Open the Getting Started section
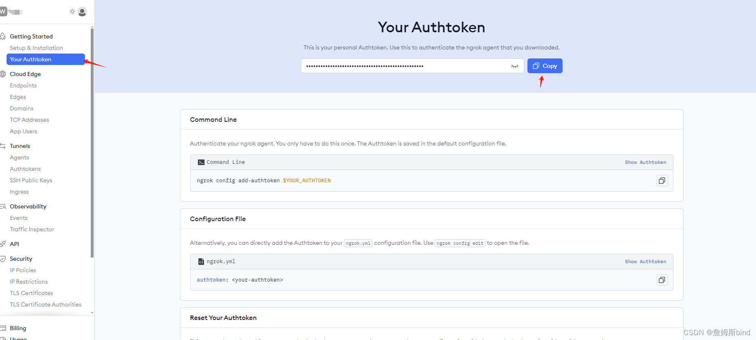 point(31,36)
